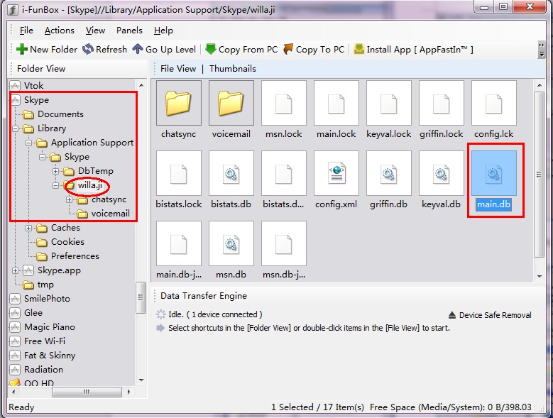Switch to the Thumbnails tab
Image resolution: width=553 pixels, height=418 pixels.
pos(233,69)
